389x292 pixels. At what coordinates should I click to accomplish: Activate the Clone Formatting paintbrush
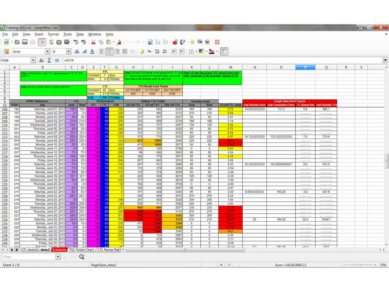119,42
